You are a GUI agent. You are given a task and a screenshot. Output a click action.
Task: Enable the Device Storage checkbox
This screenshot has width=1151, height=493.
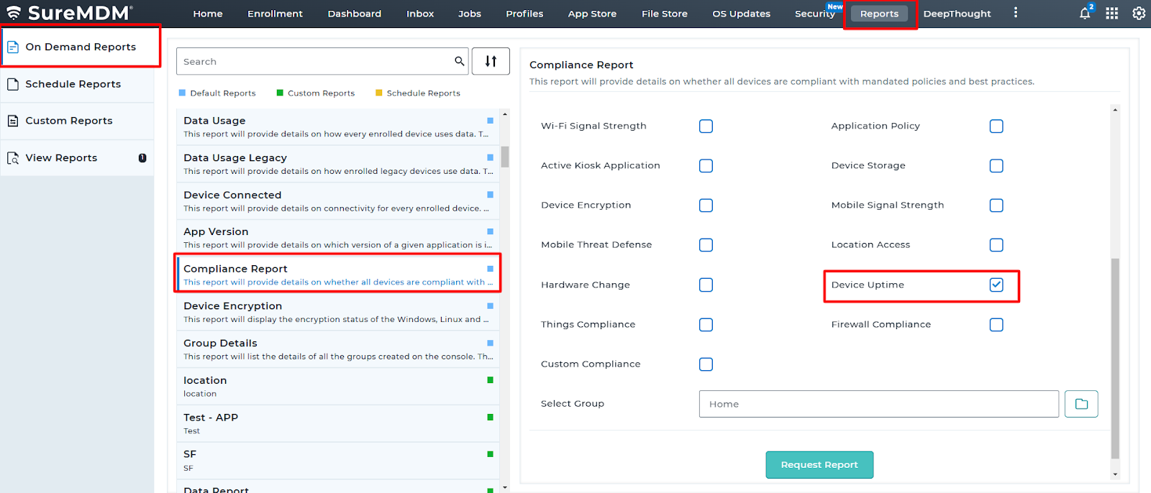tap(996, 166)
